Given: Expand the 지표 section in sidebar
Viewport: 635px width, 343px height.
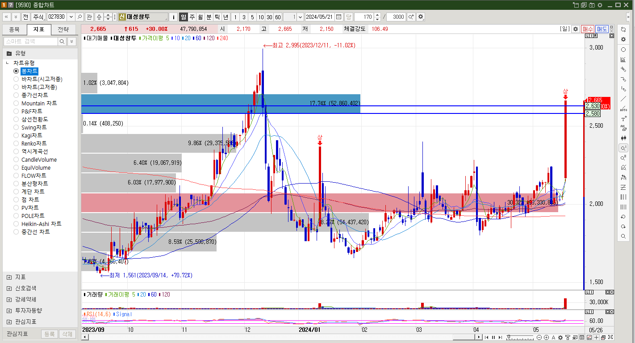Looking at the screenshot, I should 40,277.
